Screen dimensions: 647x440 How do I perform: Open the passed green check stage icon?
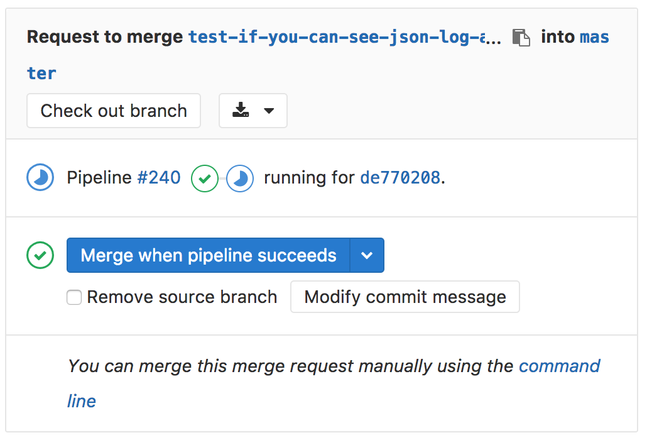point(204,179)
